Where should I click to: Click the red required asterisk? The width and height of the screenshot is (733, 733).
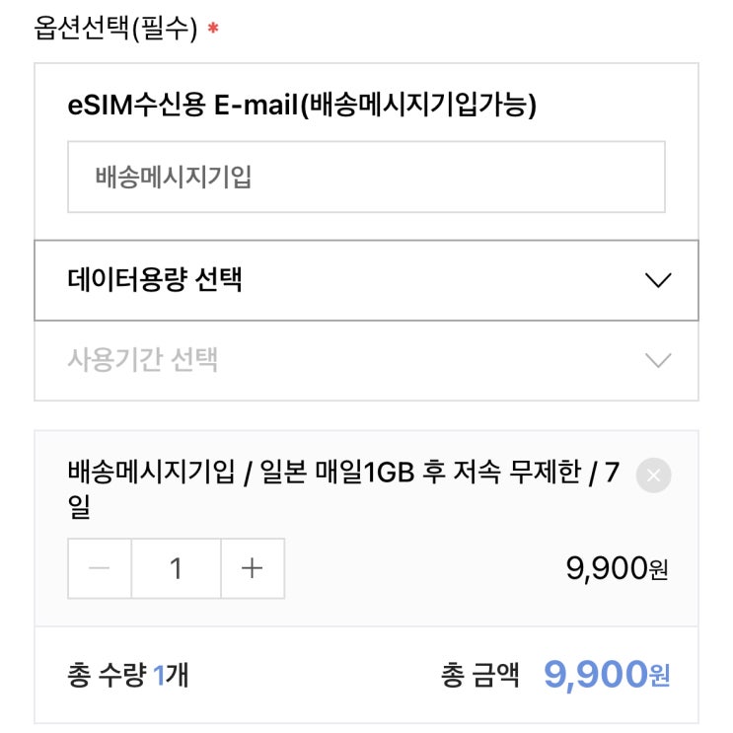point(213,30)
